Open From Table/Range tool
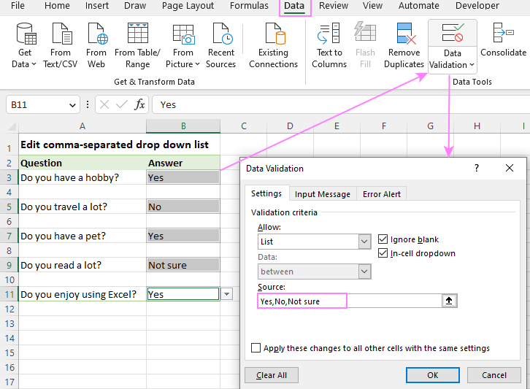The height and width of the screenshot is (389, 530). coord(137,35)
